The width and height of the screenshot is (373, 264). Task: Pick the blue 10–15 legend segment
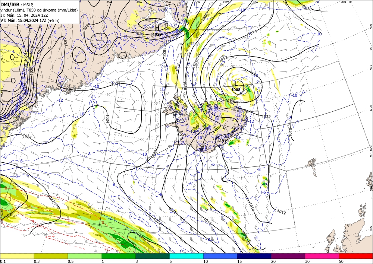click(x=220, y=256)
